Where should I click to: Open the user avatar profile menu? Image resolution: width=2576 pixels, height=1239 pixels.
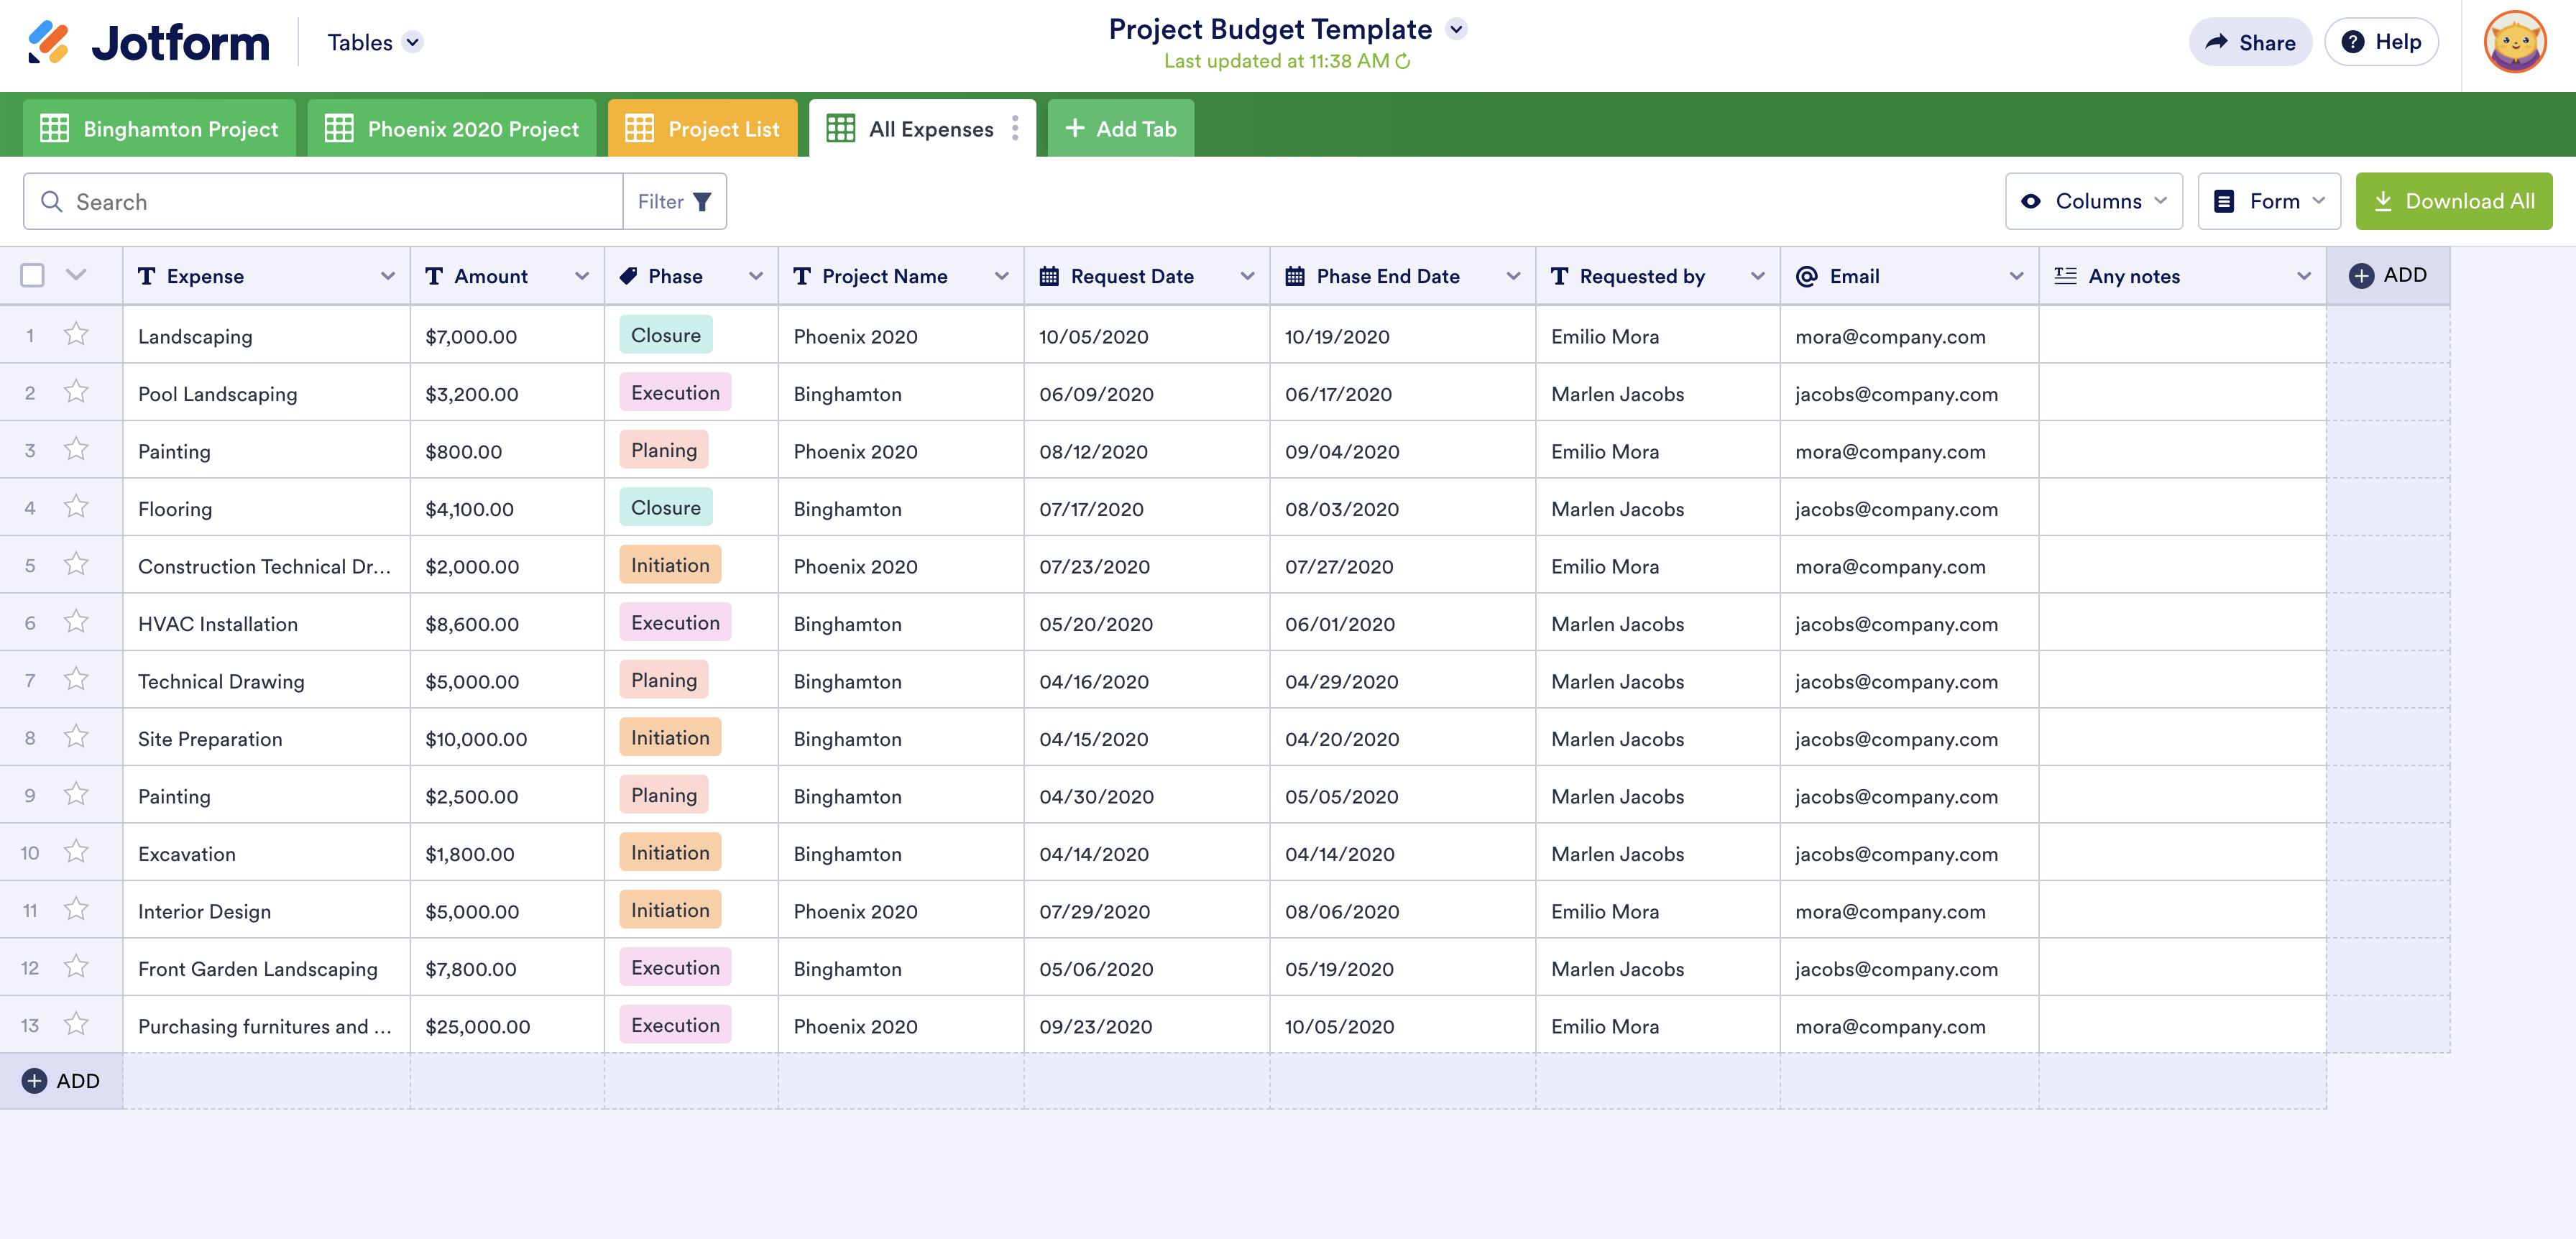[2514, 42]
